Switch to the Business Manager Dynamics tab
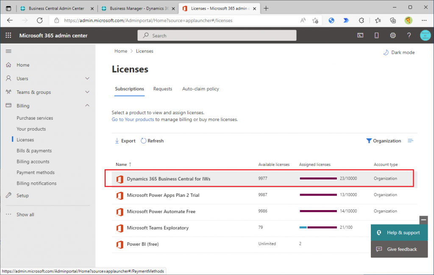 point(139,8)
